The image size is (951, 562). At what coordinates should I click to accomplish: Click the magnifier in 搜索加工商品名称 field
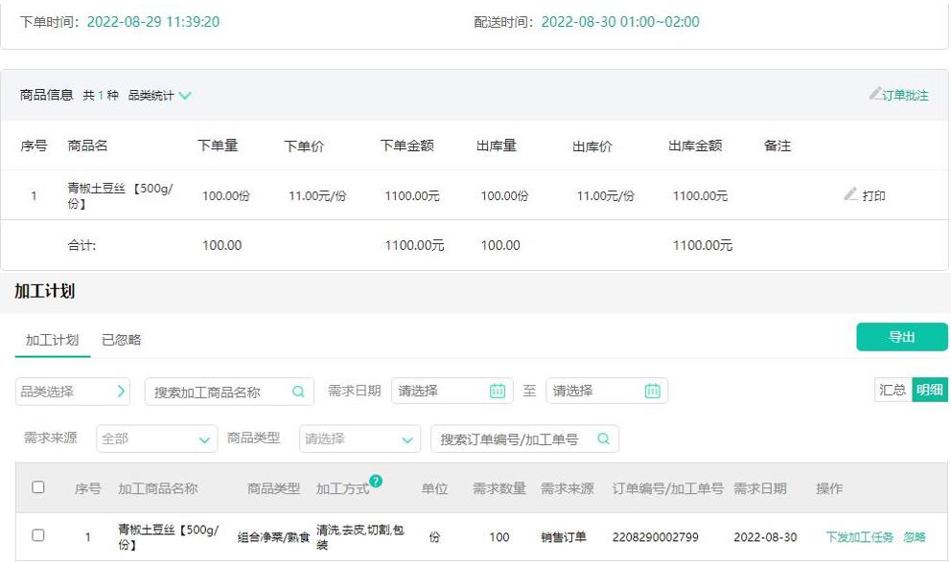[298, 392]
